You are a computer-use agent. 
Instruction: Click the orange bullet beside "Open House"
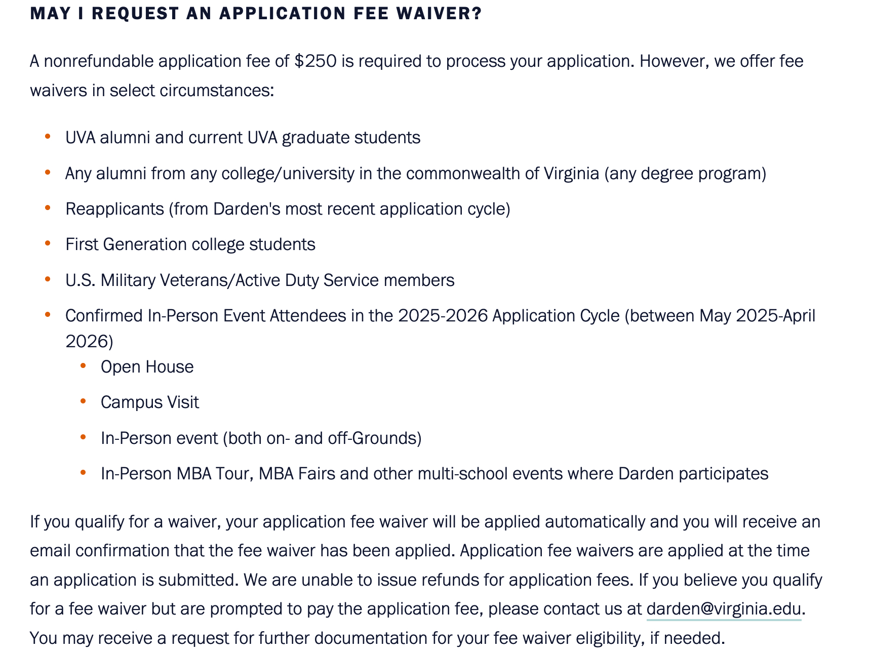pyautogui.click(x=84, y=365)
